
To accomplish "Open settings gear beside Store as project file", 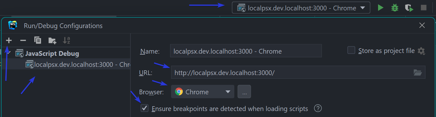I will [x=421, y=51].
